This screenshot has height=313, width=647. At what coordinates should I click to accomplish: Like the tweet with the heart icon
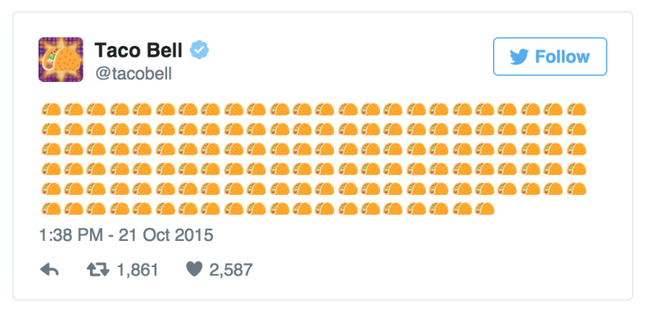pos(194,270)
